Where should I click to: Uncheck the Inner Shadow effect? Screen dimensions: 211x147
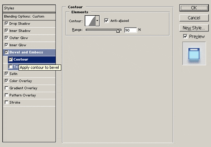click(6, 31)
